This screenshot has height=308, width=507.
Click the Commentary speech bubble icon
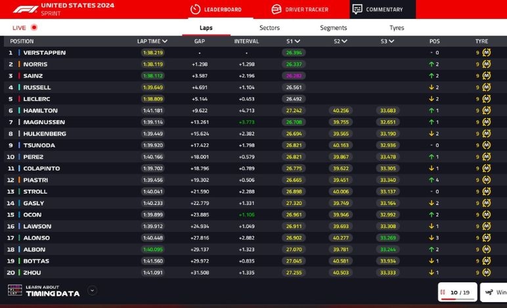coord(357,9)
